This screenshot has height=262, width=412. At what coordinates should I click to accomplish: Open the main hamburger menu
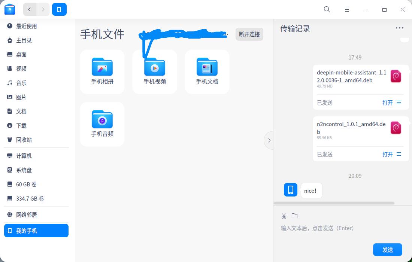[x=346, y=9]
